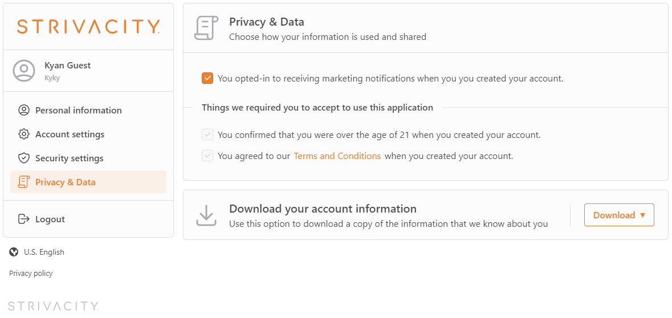Uncheck the marketing notifications opt-in checkbox
This screenshot has width=672, height=318.
pos(207,79)
